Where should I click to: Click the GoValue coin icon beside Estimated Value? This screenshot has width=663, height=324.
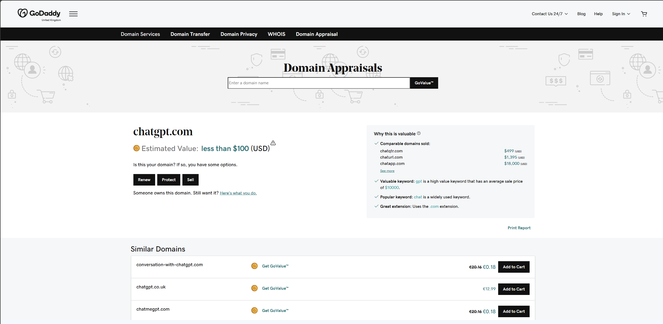(137, 148)
